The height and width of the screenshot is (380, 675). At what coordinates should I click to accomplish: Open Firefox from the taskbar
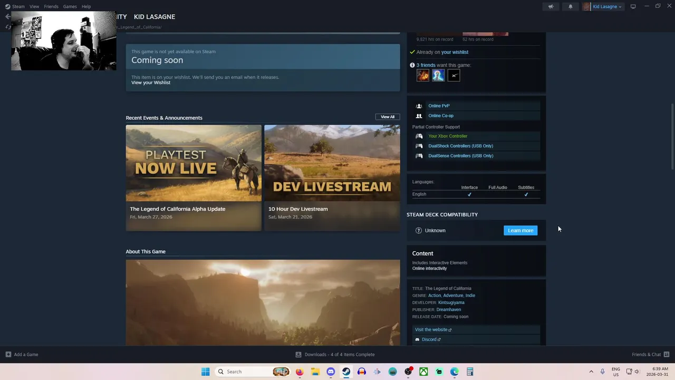point(300,372)
